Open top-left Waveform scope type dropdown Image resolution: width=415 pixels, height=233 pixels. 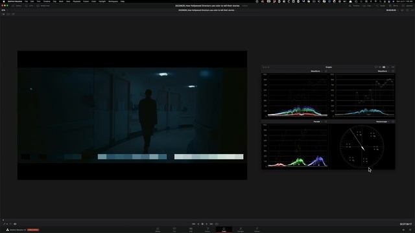tap(316, 71)
